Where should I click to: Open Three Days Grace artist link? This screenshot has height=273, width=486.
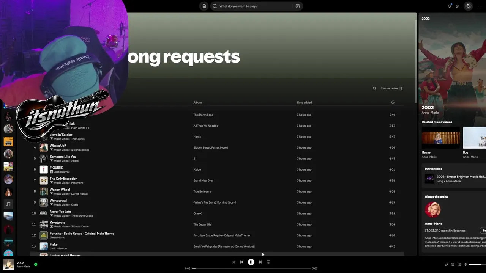(82, 216)
